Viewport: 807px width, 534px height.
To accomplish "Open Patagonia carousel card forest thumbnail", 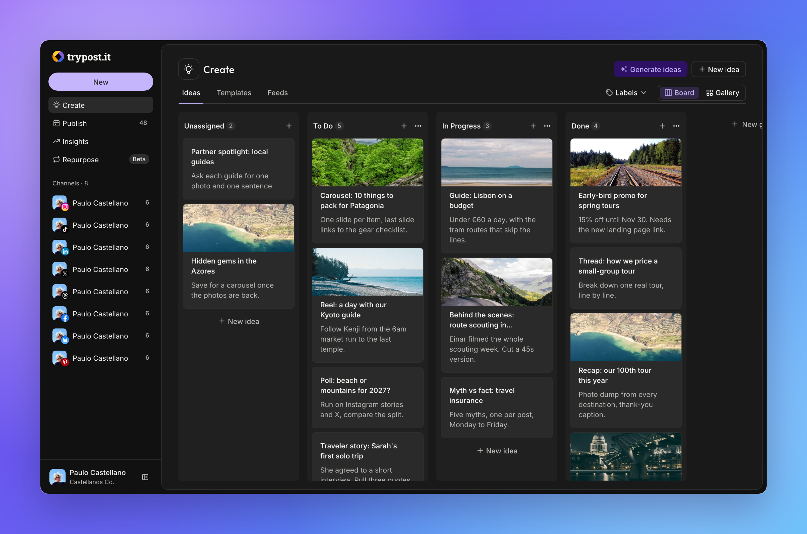I will 368,163.
